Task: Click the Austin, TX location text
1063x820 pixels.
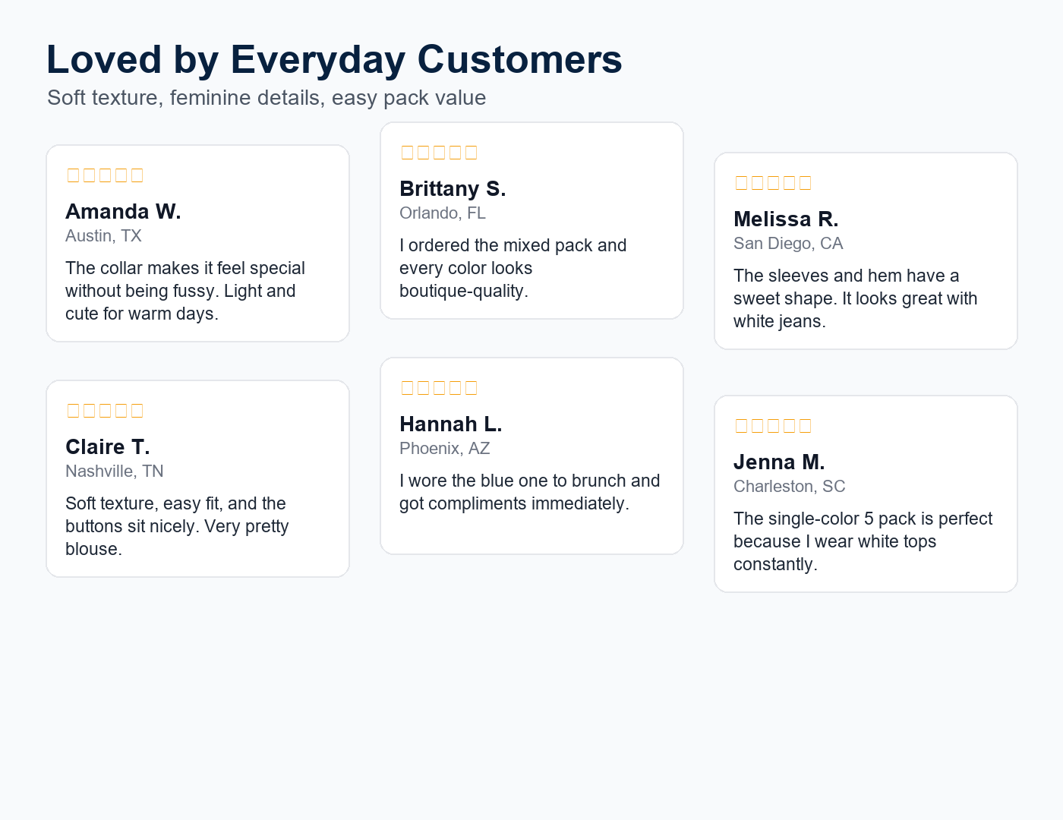Action: point(103,236)
